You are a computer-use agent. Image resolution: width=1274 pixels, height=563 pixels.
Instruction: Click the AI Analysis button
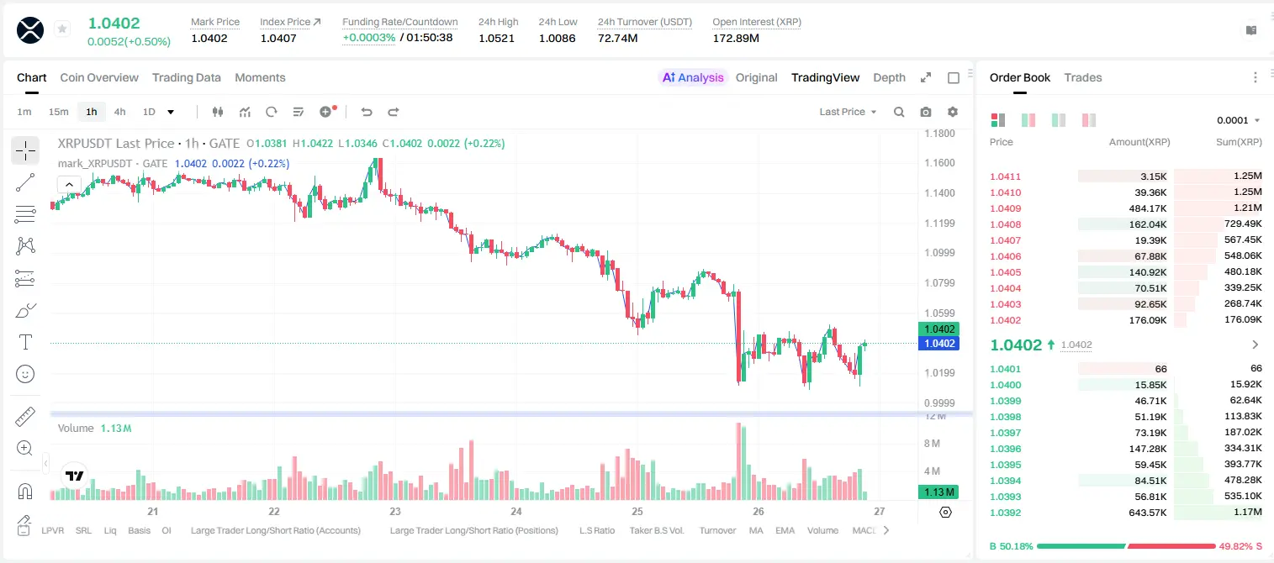693,77
